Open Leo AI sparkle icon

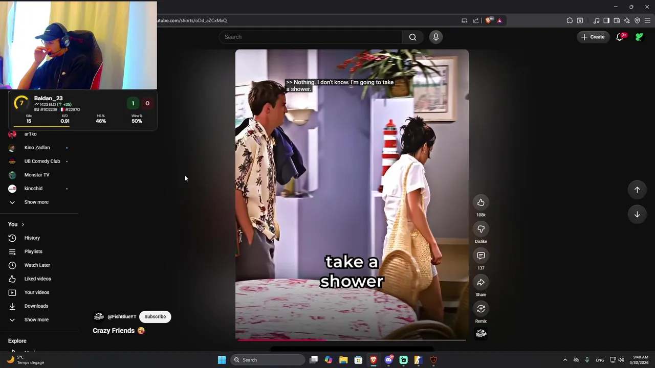pyautogui.click(x=627, y=20)
